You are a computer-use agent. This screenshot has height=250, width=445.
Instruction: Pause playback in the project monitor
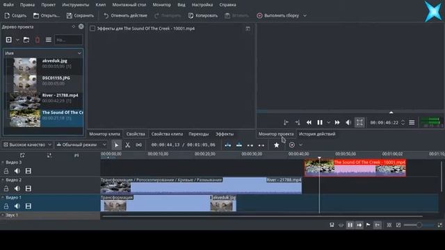point(320,122)
